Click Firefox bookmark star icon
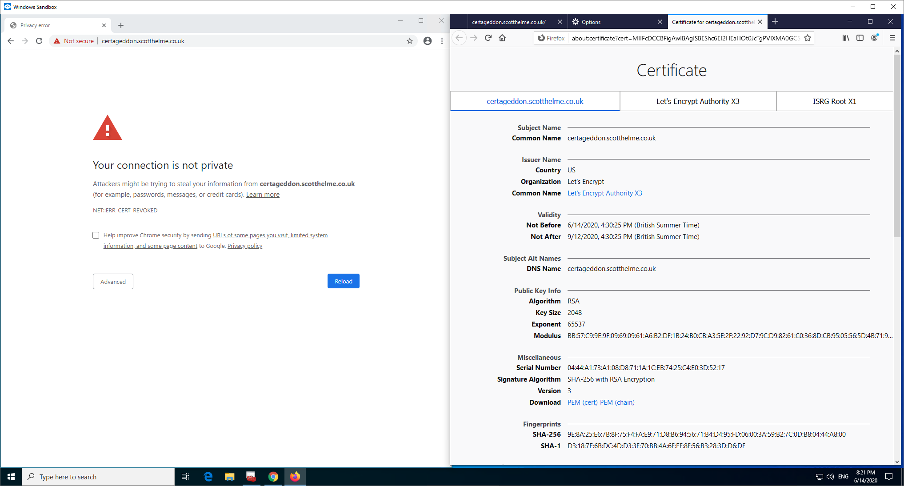The width and height of the screenshot is (904, 486). [x=808, y=38]
